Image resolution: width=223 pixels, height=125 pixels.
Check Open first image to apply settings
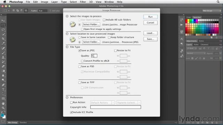coord(82,29)
